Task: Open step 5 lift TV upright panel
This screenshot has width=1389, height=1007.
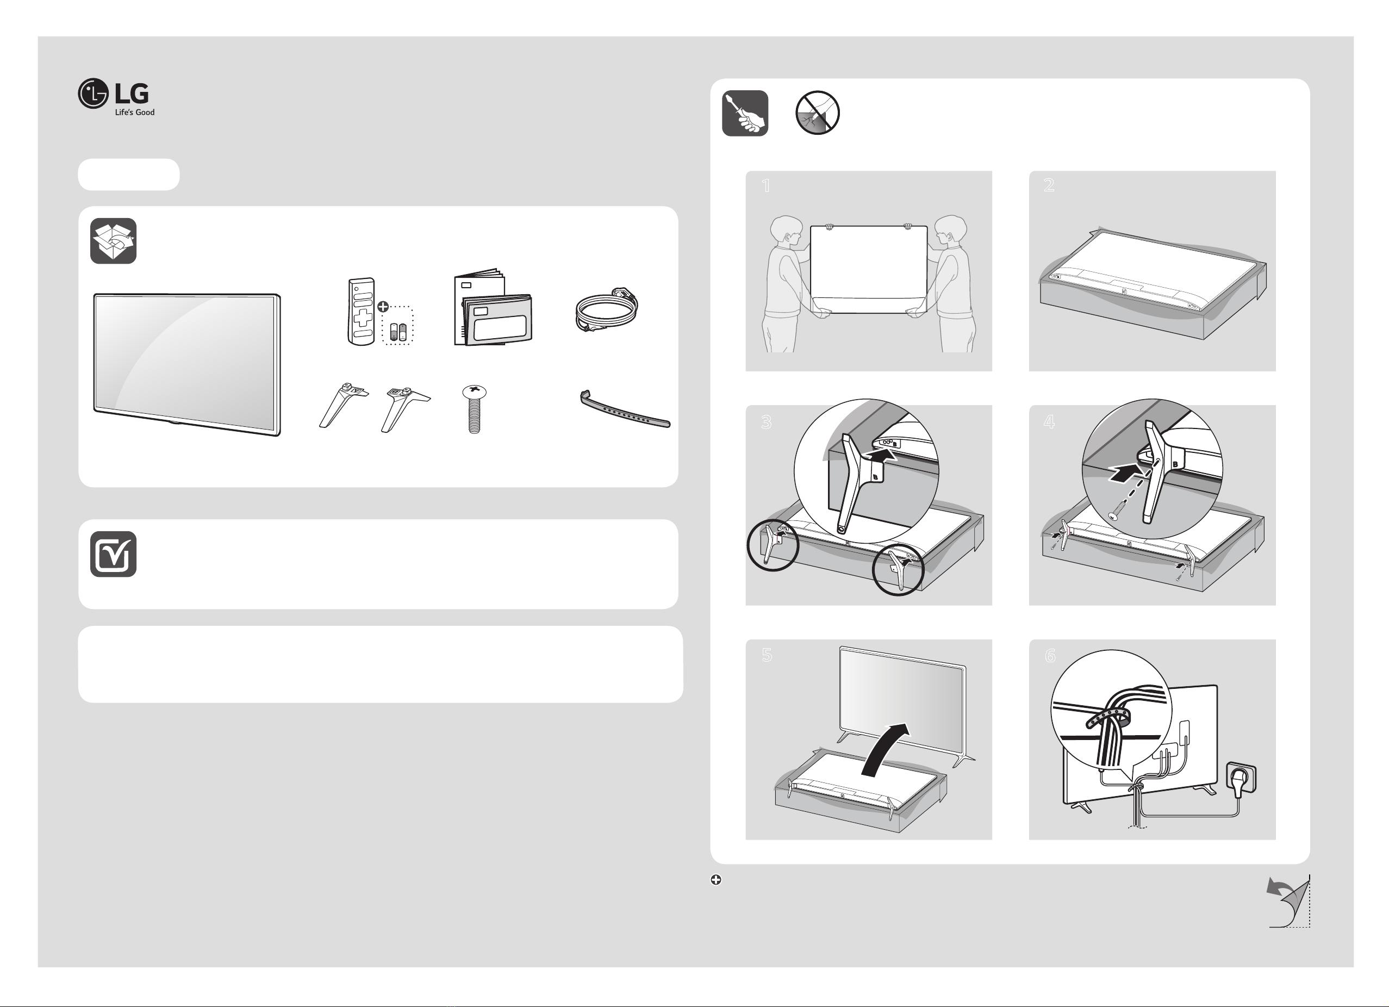Action: coord(868,739)
